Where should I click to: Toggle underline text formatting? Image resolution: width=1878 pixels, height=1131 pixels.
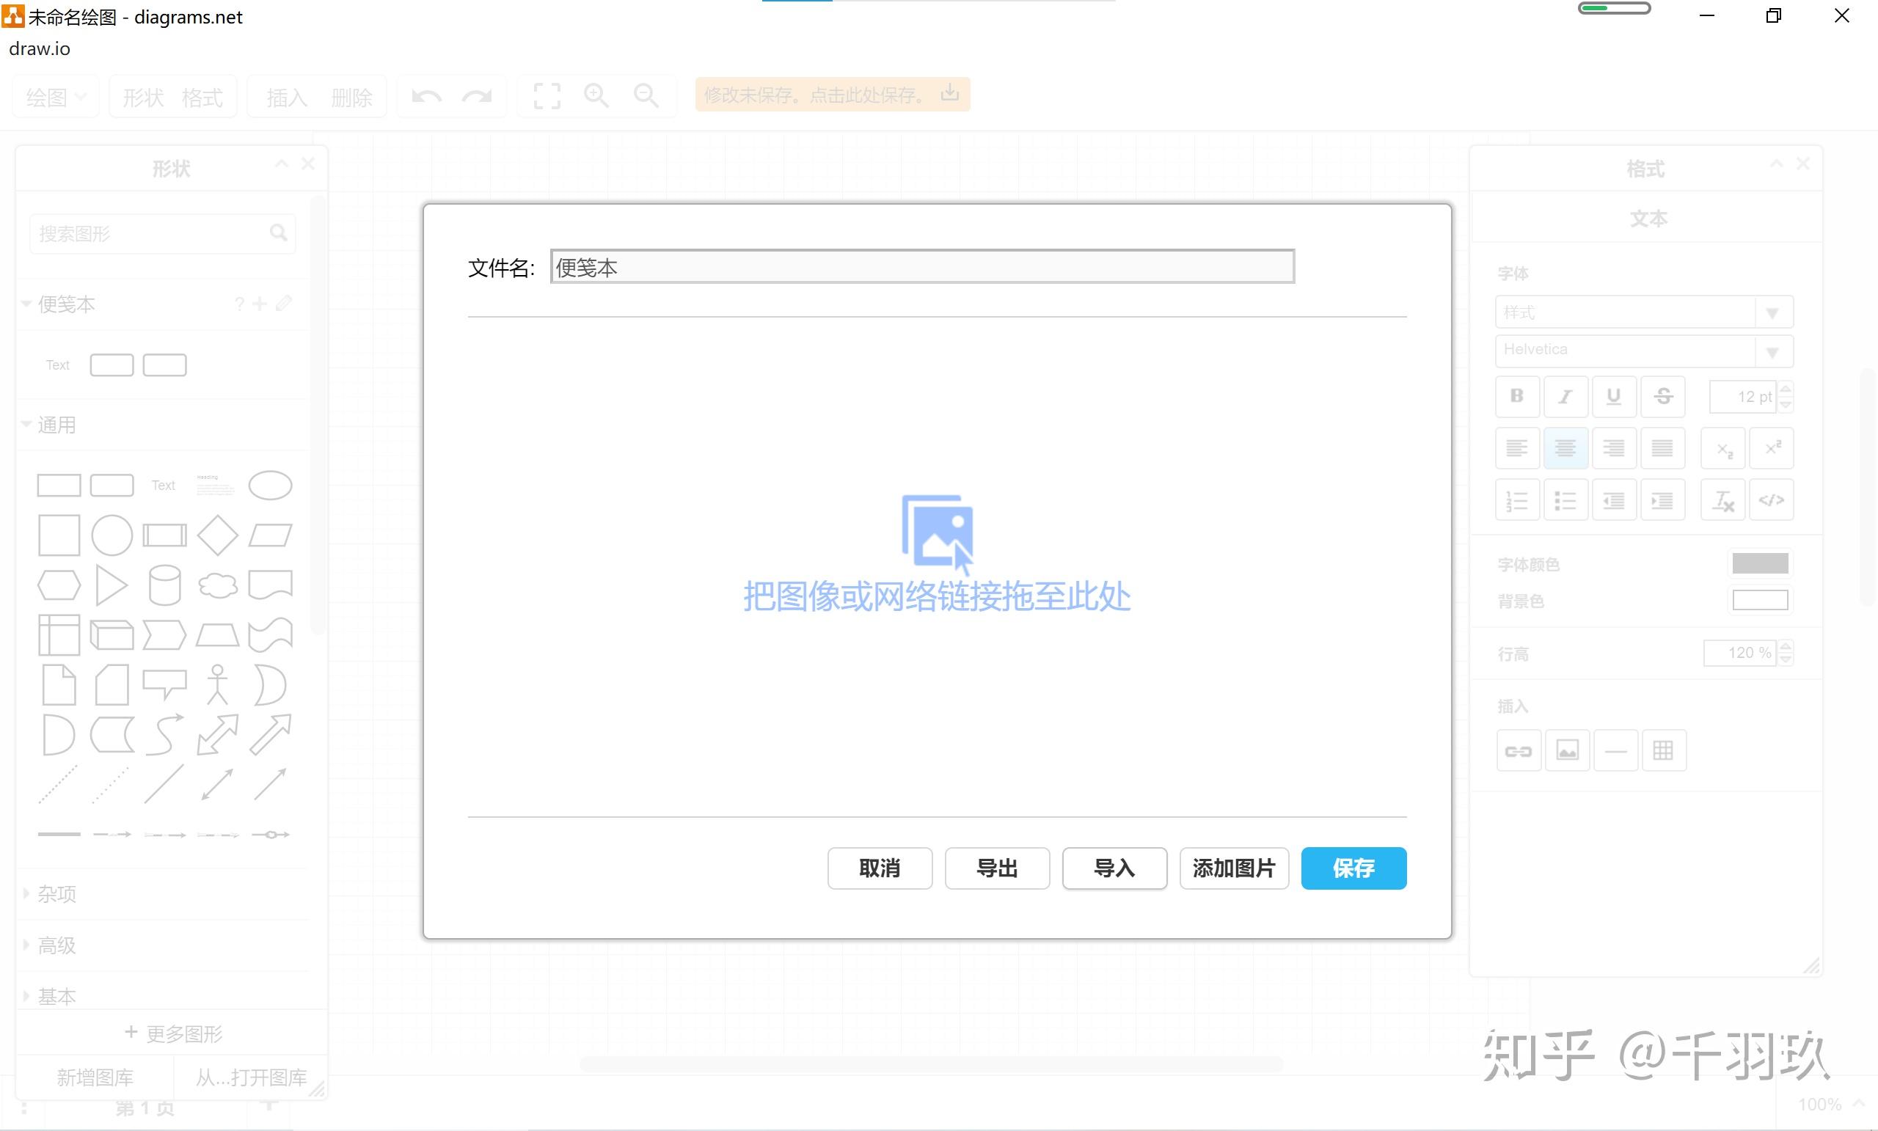[1613, 396]
